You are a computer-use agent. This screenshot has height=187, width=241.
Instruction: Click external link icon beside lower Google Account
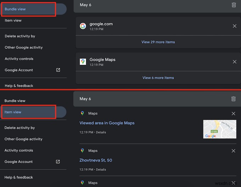click(58, 162)
